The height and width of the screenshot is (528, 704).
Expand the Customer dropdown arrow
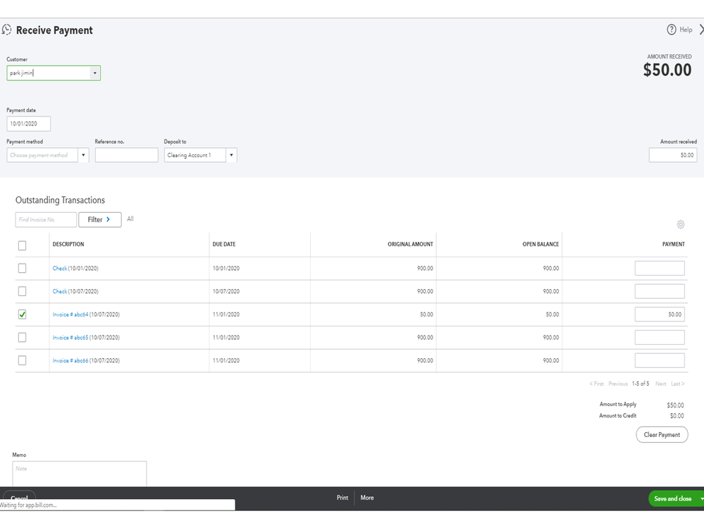point(94,73)
